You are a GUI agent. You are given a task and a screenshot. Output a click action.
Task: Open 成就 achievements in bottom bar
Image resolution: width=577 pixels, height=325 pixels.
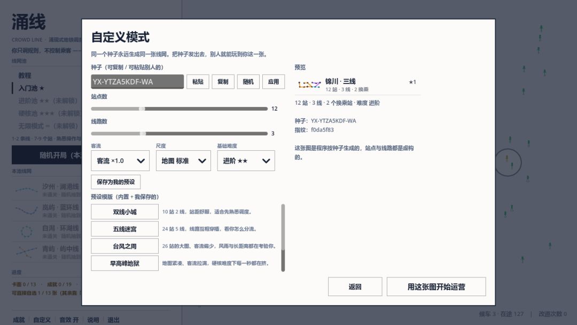coord(19,320)
